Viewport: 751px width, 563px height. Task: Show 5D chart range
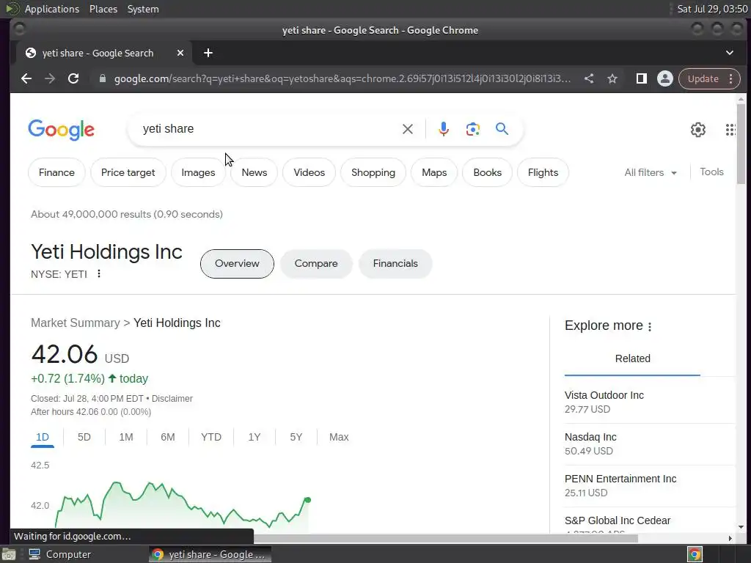tap(84, 437)
